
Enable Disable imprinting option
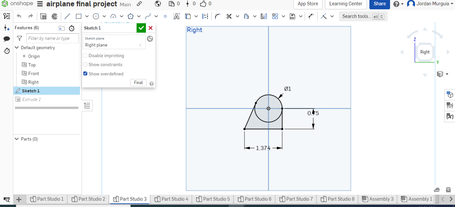(x=85, y=55)
